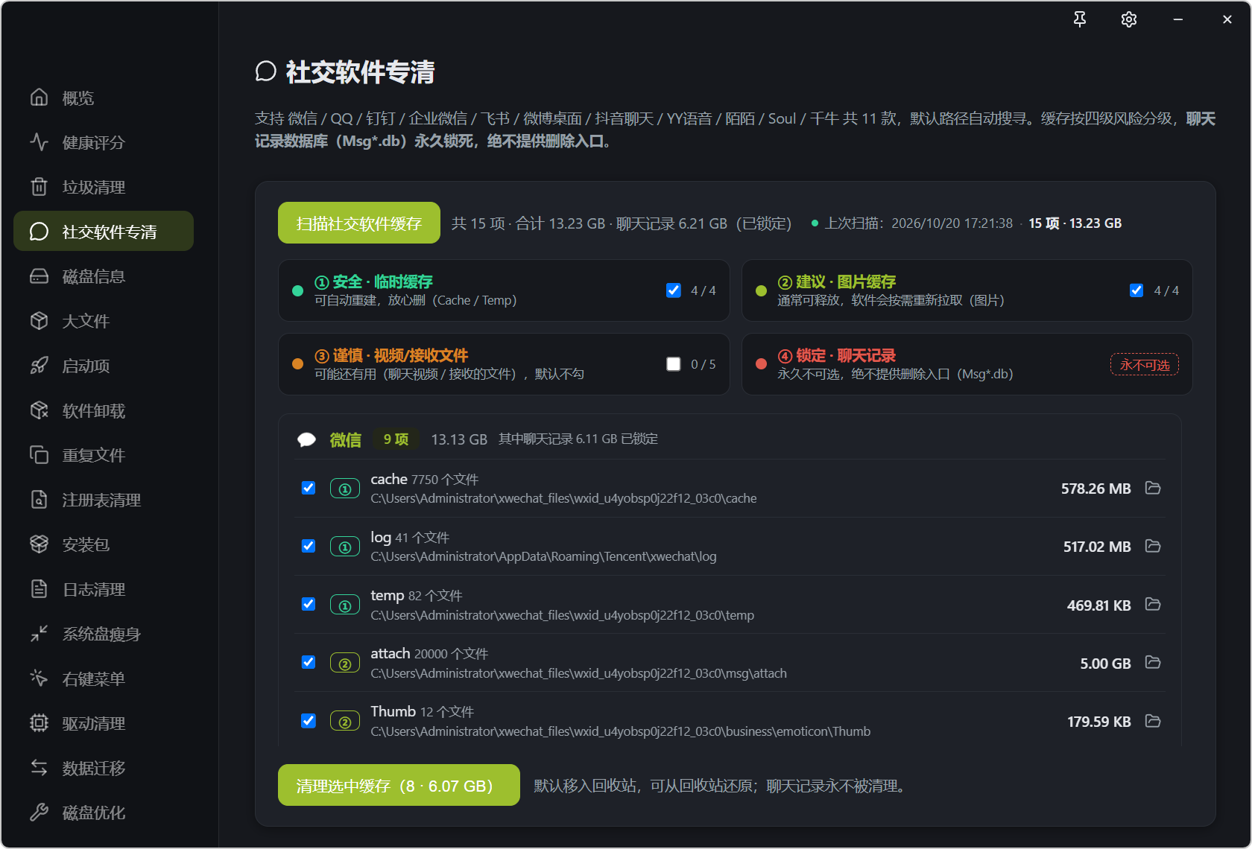Viewport: 1252px width, 849px height.
Task: Click the pin window icon
Action: pos(1080,19)
